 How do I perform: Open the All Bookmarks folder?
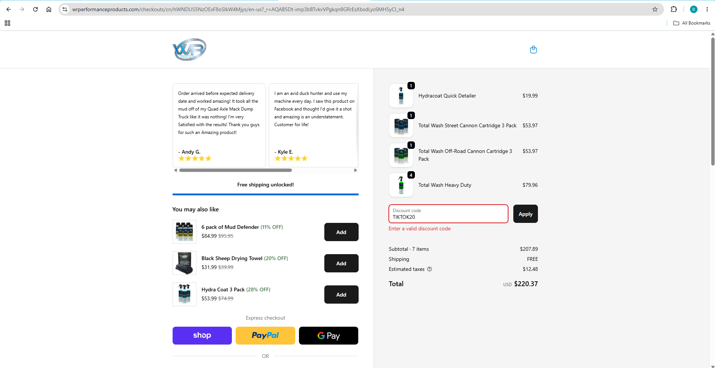pos(692,23)
